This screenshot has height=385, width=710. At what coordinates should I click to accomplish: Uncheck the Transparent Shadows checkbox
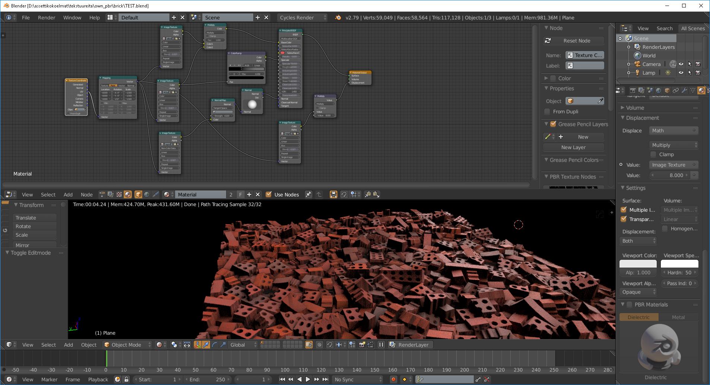coord(624,219)
